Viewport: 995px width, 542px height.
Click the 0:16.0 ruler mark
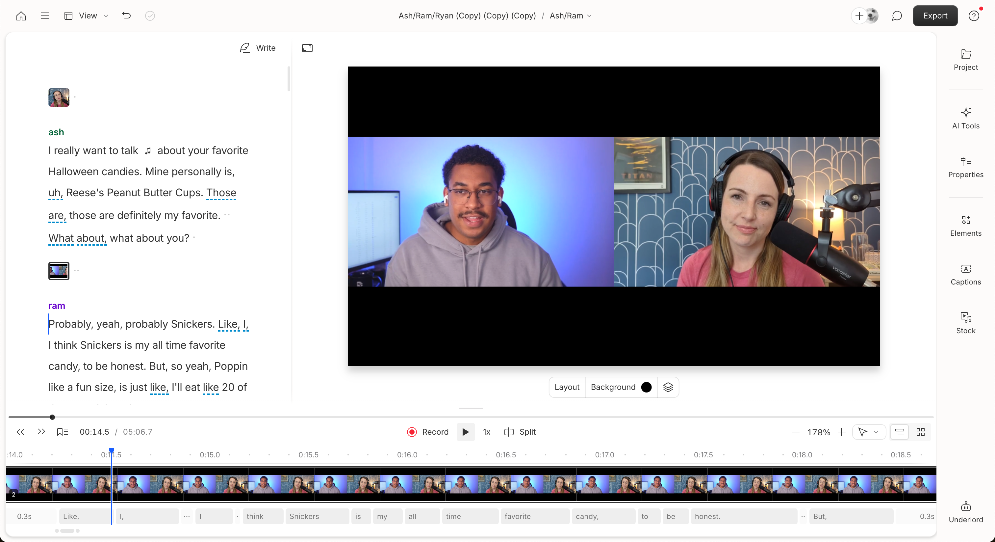407,455
